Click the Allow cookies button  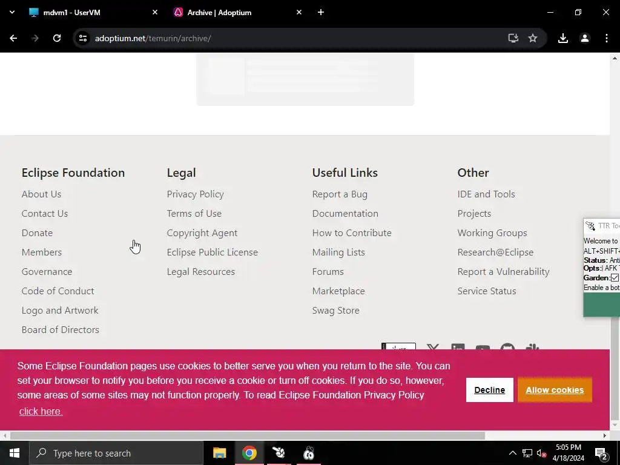[x=555, y=390]
